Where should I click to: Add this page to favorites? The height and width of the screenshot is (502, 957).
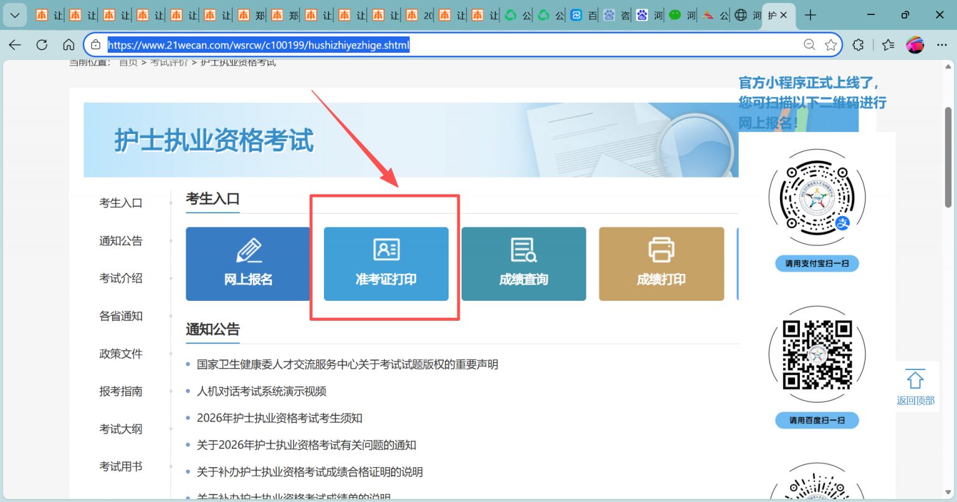[831, 45]
